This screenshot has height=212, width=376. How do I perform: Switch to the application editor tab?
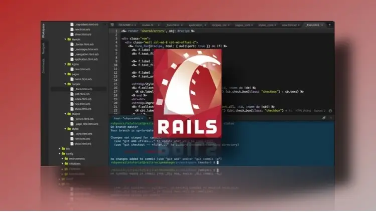(x=195, y=25)
